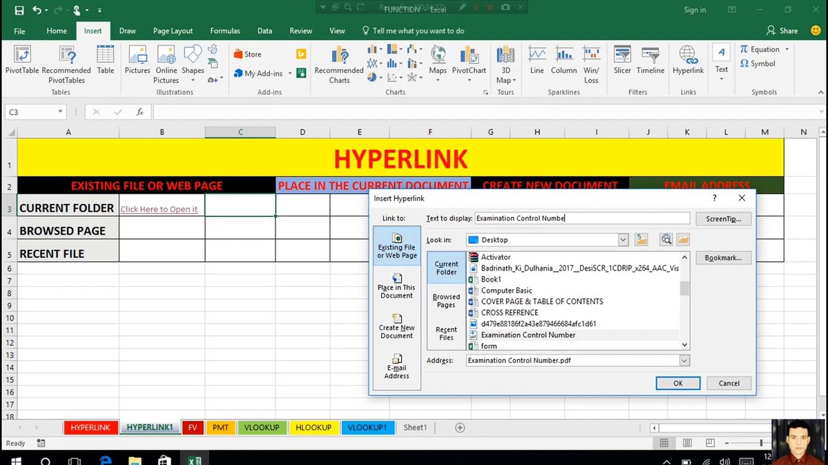This screenshot has height=465, width=828.
Task: Show Current Folder file list
Action: point(446,268)
